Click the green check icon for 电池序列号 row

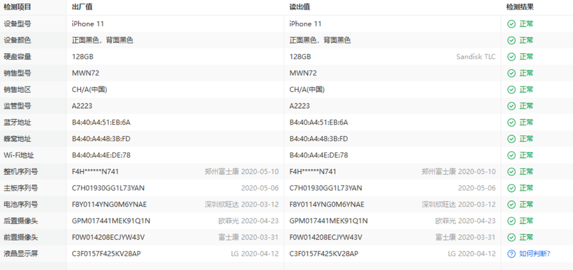pos(511,205)
